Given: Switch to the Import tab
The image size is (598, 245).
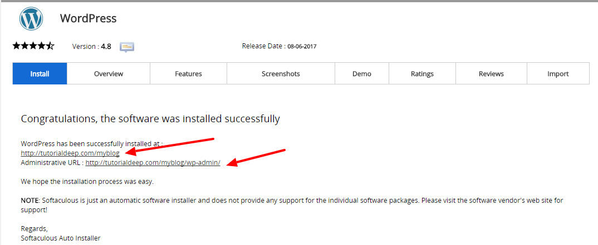Looking at the screenshot, I should click(x=558, y=73).
